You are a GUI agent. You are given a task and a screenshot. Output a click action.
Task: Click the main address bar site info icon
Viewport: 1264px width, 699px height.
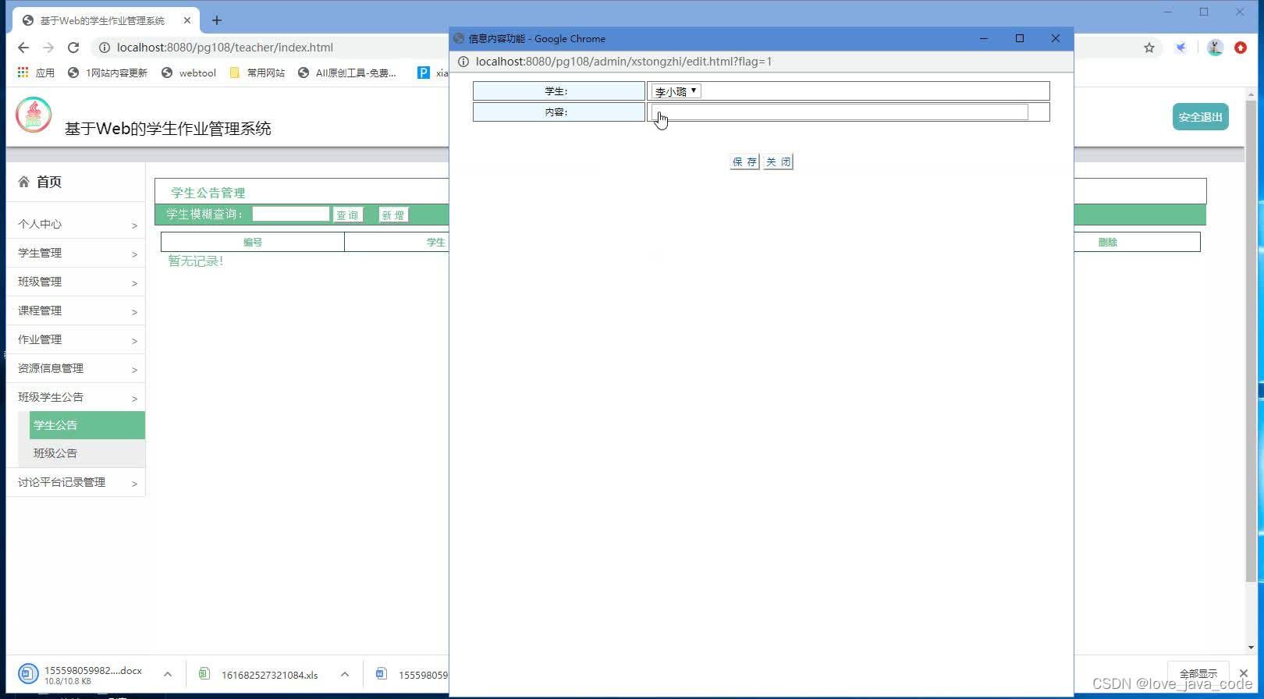pos(104,48)
